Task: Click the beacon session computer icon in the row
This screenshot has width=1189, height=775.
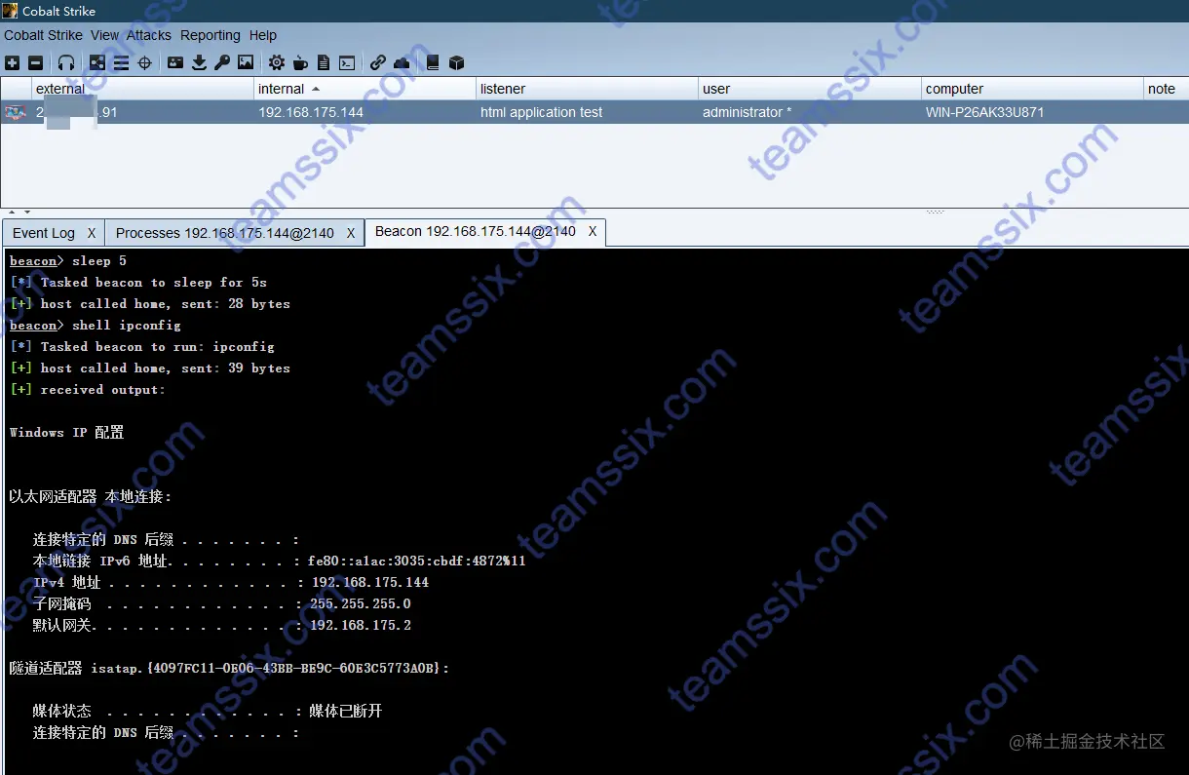Action: (x=15, y=112)
